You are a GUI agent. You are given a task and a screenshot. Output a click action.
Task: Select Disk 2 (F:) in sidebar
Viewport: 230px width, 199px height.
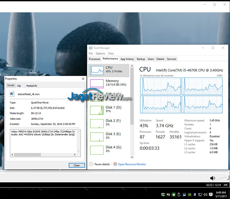pos(109,123)
